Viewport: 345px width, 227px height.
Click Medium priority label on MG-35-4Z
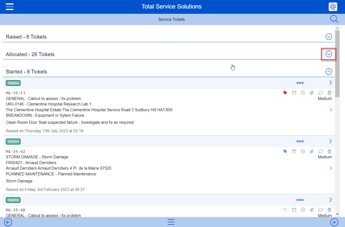pos(325,157)
